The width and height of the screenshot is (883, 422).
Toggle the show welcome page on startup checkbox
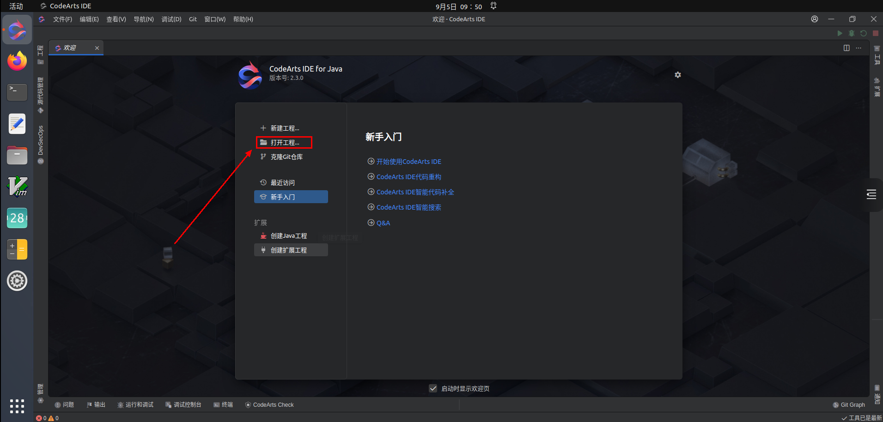(x=433, y=388)
